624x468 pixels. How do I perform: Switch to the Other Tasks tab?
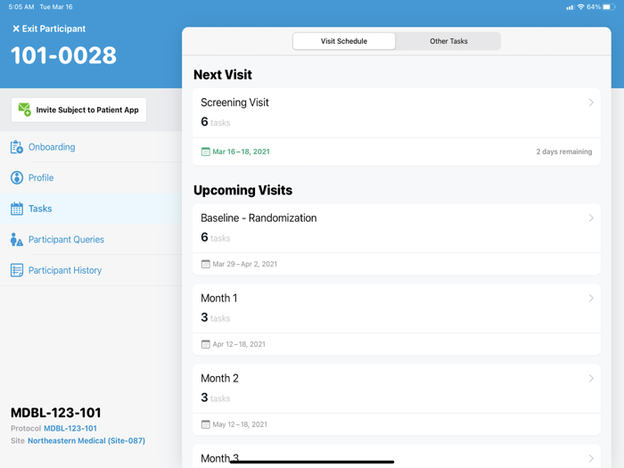coord(448,41)
